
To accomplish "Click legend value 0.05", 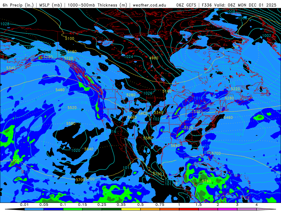I will pyautogui.click(x=44, y=205).
